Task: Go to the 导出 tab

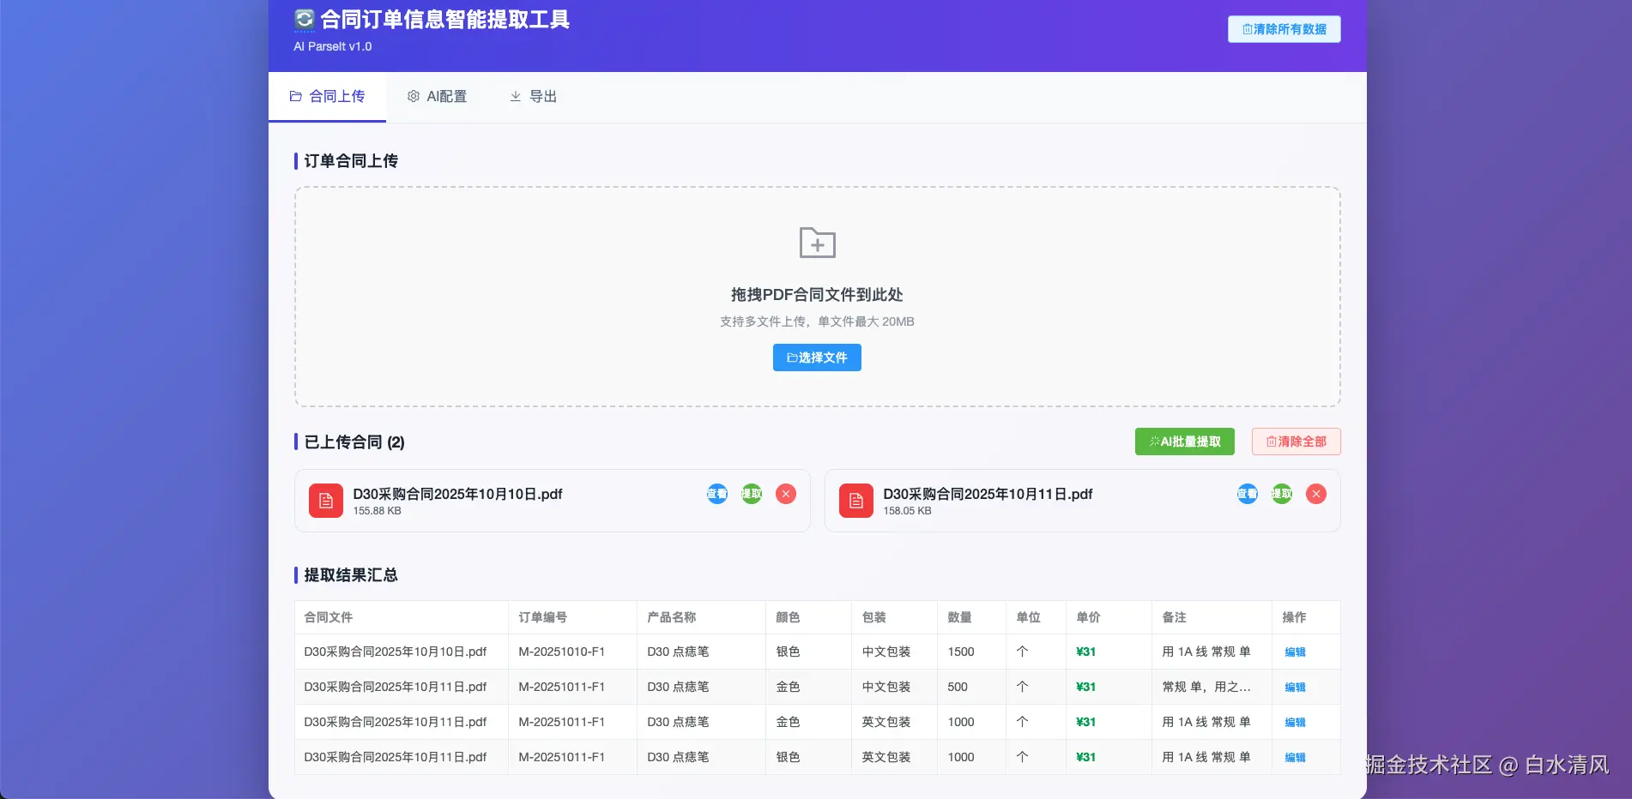Action: 533,97
